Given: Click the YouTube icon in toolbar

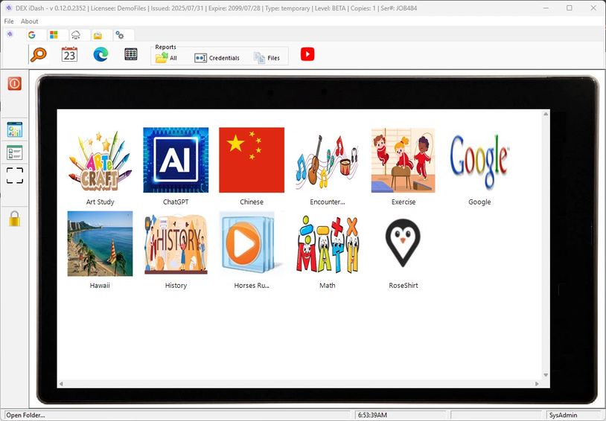Looking at the screenshot, I should point(307,54).
